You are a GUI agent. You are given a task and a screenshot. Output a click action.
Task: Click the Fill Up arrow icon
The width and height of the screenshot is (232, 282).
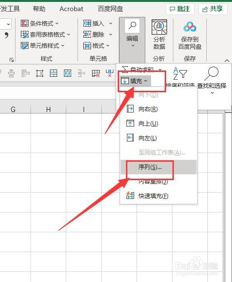coord(130,124)
